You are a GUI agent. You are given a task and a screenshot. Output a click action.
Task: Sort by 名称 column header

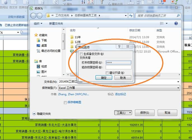[73, 30]
